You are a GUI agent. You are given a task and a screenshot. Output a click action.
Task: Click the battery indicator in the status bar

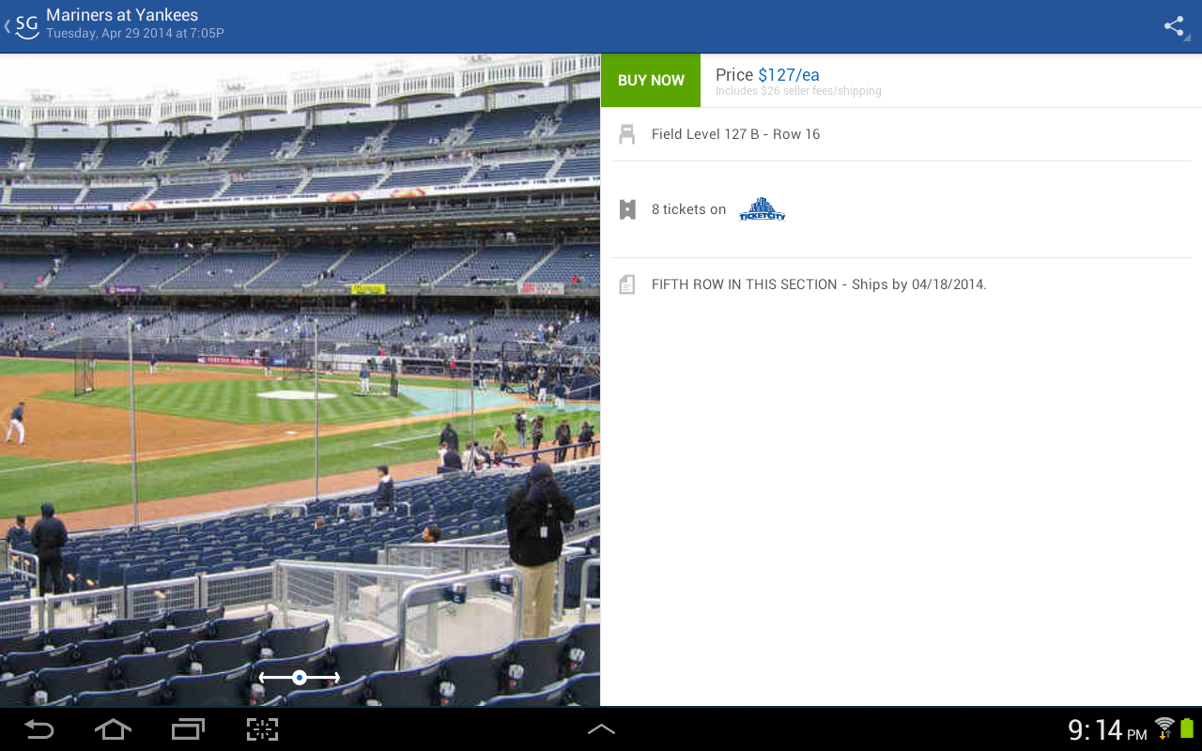[x=1188, y=729]
